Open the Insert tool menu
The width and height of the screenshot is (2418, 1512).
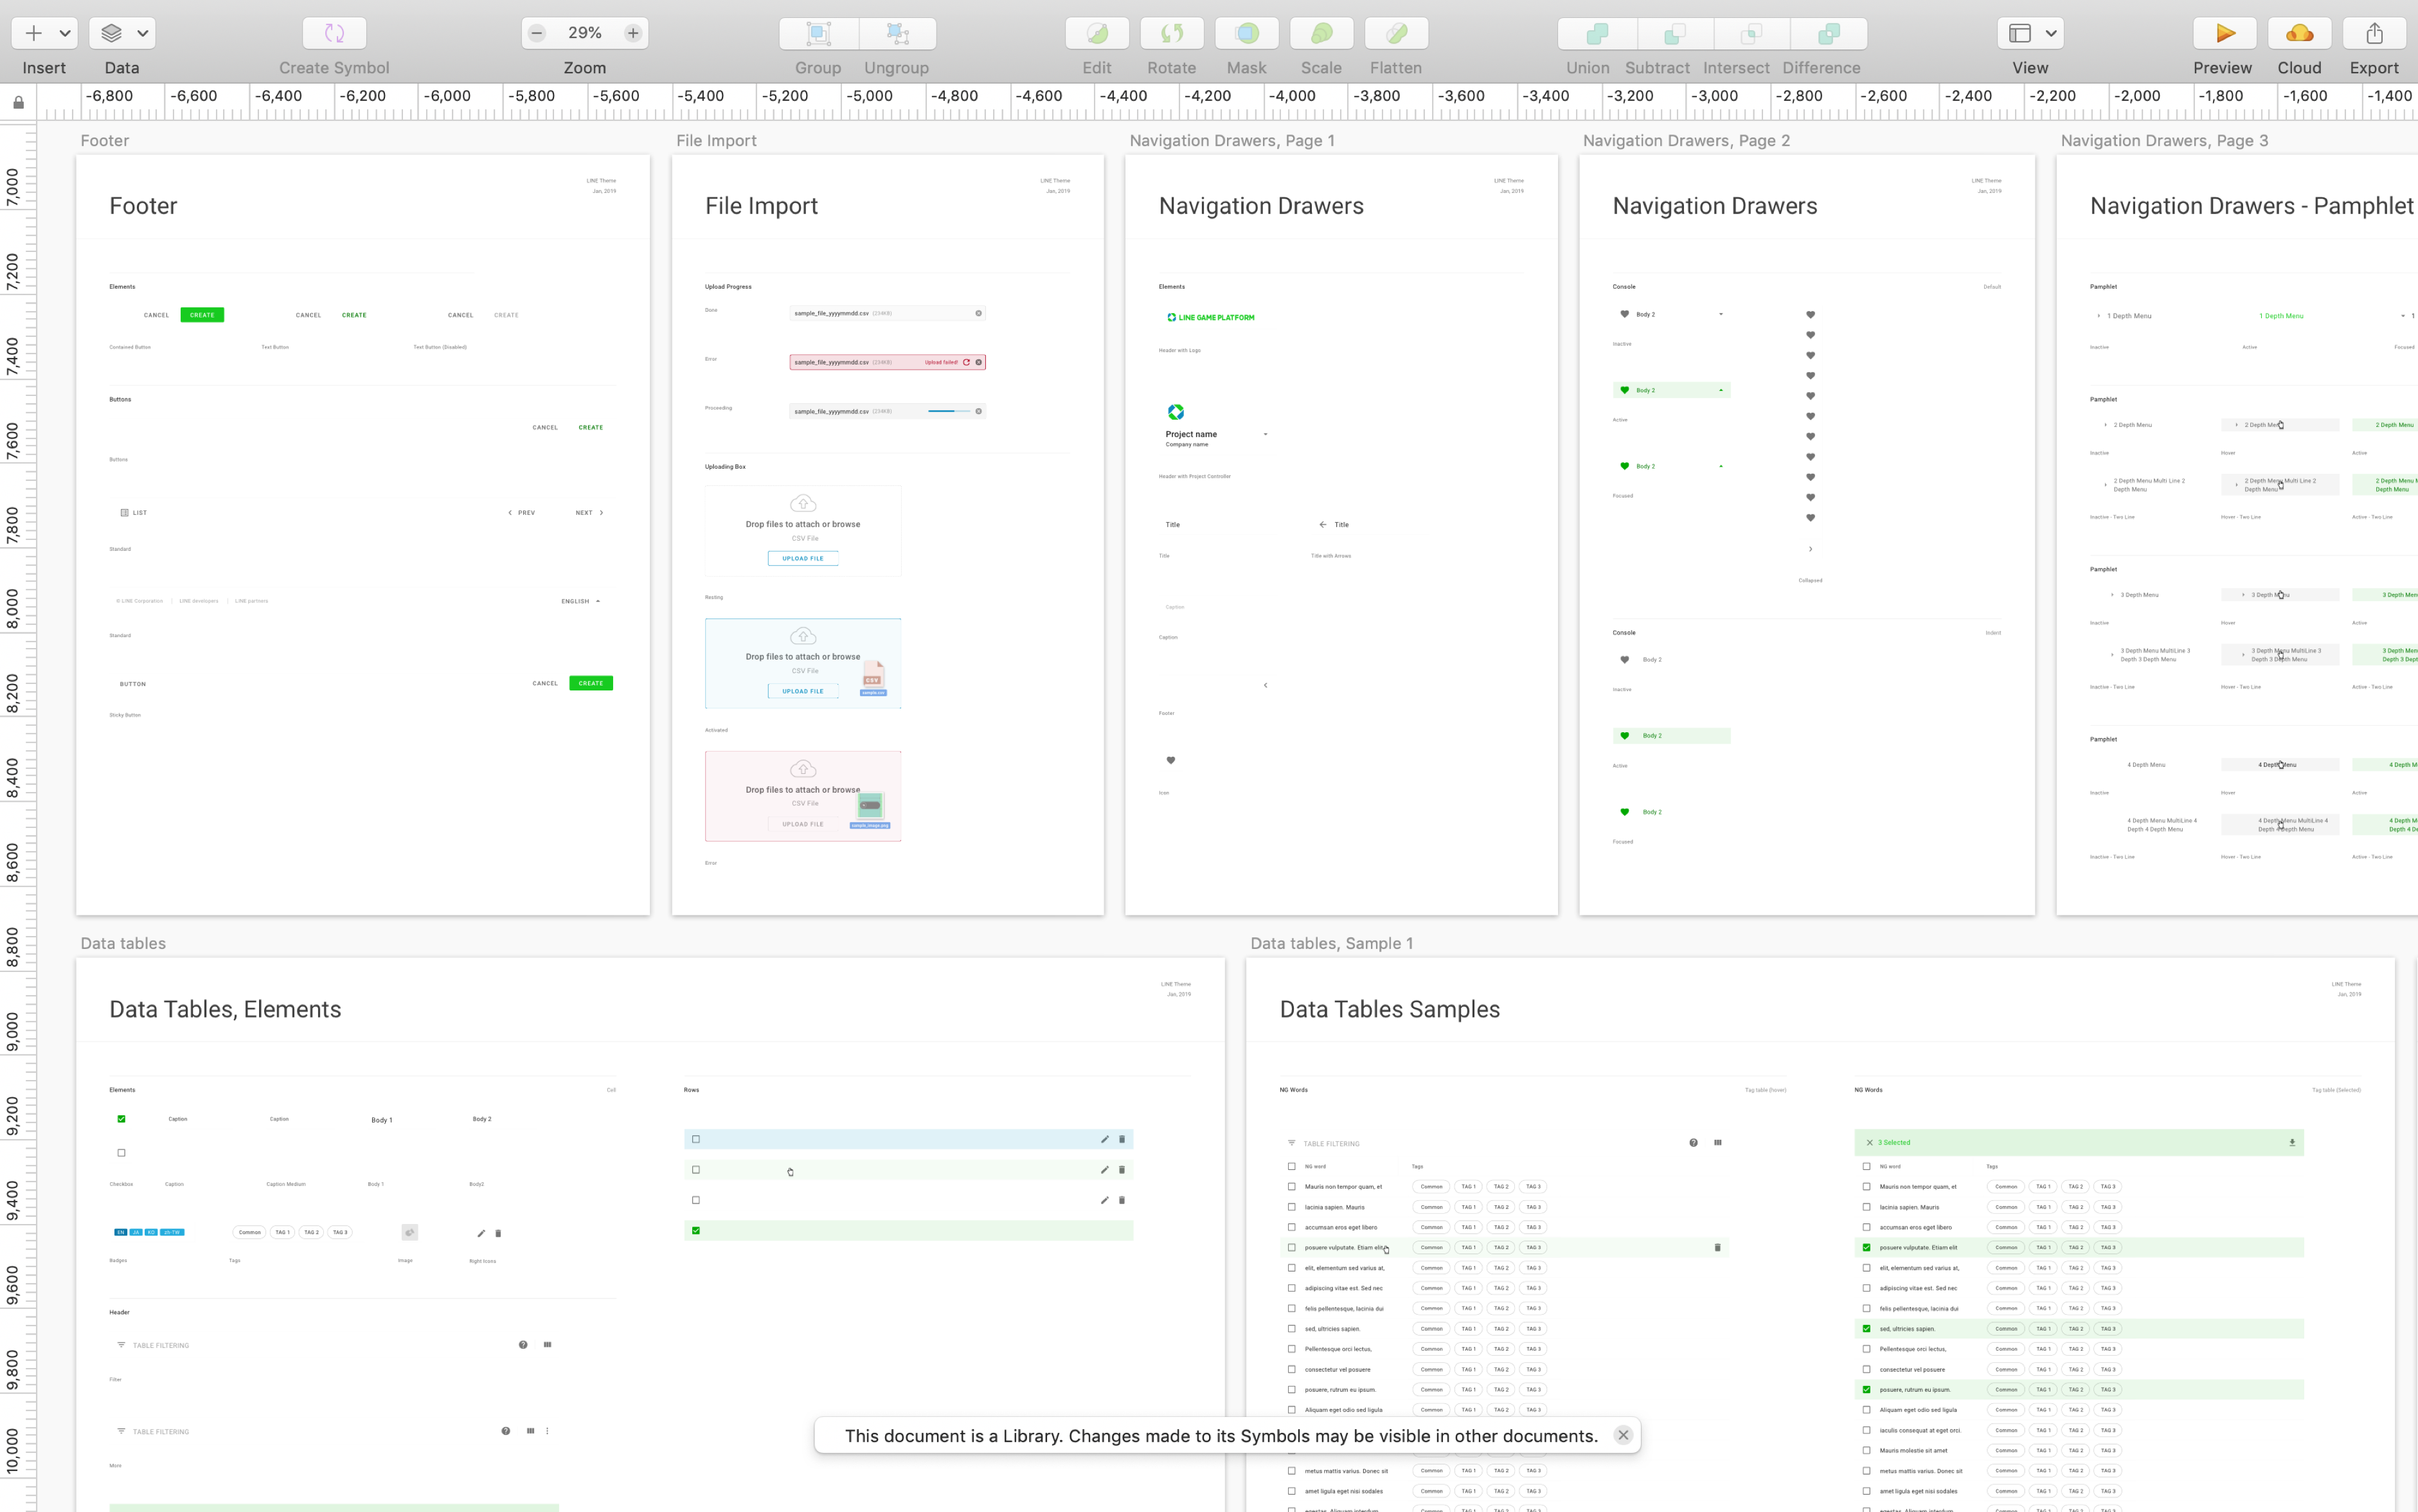pos(44,33)
